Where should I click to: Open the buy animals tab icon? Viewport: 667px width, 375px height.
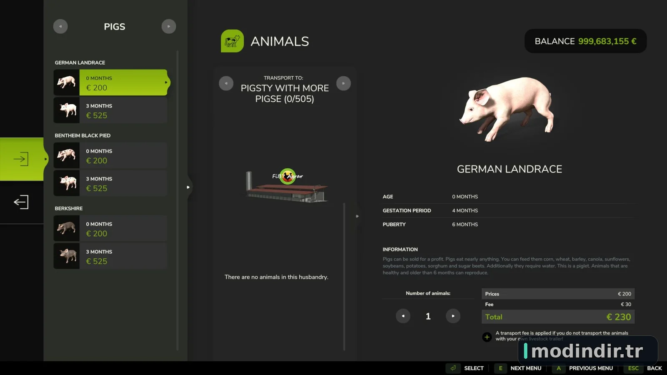point(21,159)
